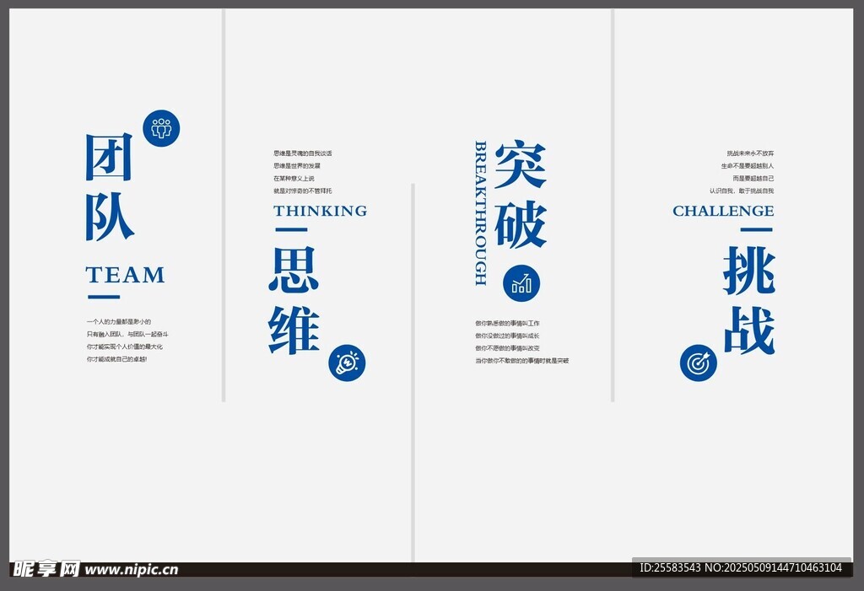The width and height of the screenshot is (864, 591).
Task: Click the bar chart growth icon
Action: 521,283
